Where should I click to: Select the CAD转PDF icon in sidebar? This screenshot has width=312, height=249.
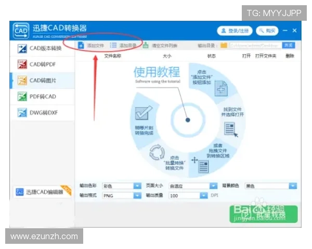pyautogui.click(x=22, y=64)
